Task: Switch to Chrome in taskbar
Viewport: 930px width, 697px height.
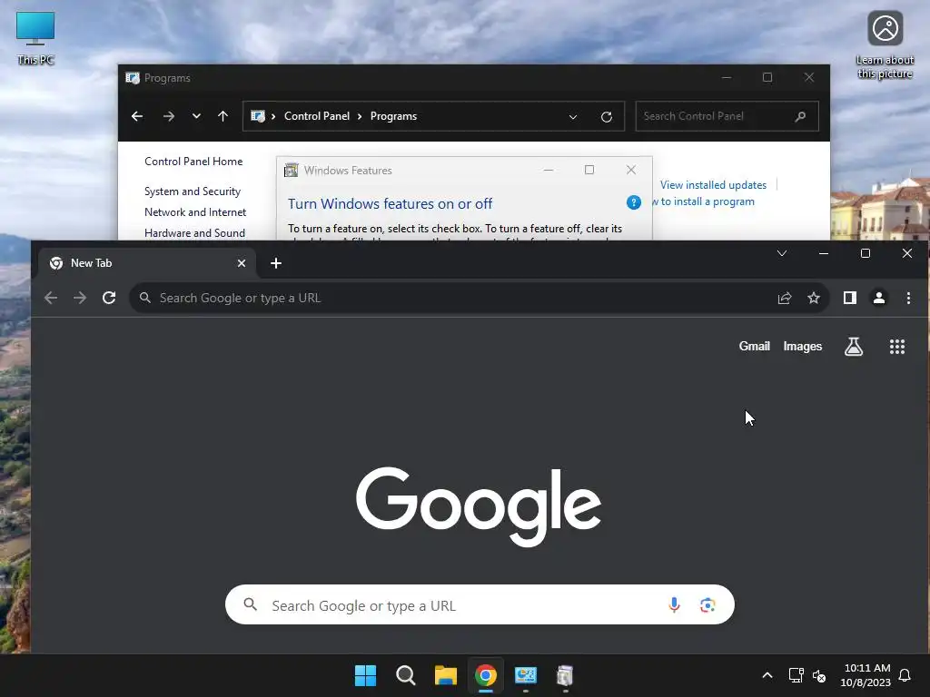Action: point(485,675)
